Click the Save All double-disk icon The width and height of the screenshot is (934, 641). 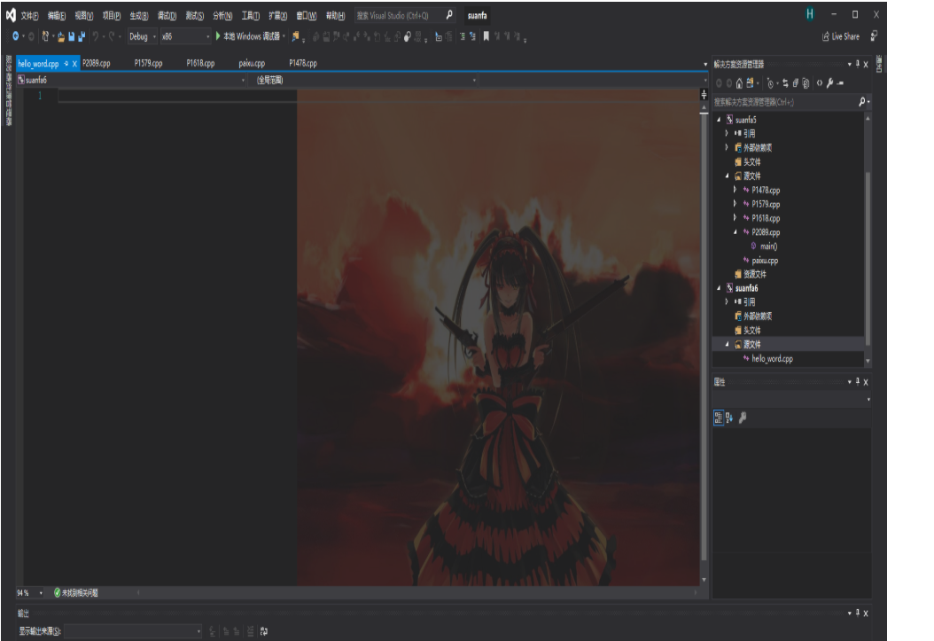[x=82, y=37]
